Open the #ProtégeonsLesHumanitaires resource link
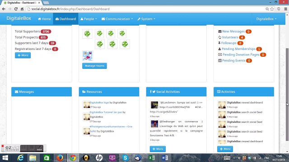 111,129
